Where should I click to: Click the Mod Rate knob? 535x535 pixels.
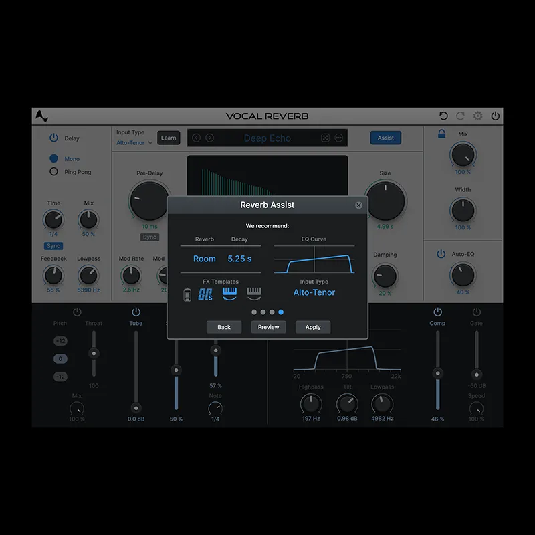[x=131, y=275]
